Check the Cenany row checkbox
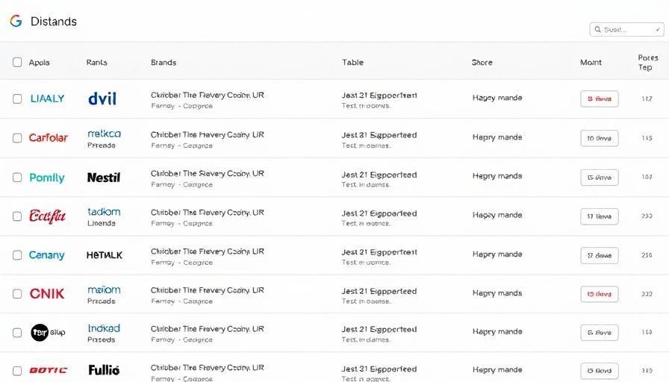The width and height of the screenshot is (669, 382). (x=17, y=255)
